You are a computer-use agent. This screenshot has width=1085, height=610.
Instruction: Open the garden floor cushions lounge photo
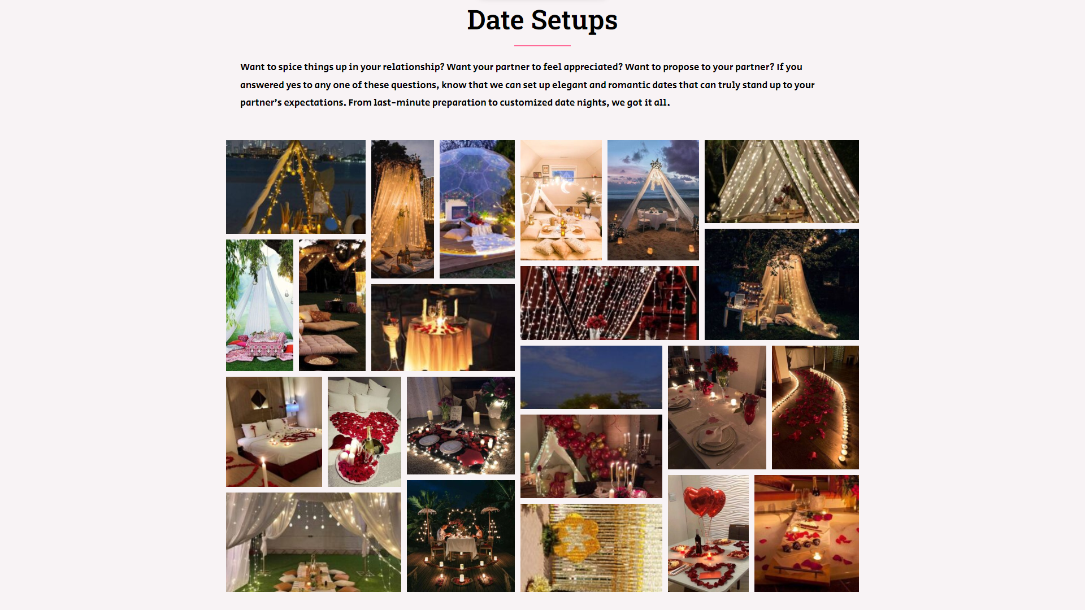pyautogui.click(x=332, y=305)
